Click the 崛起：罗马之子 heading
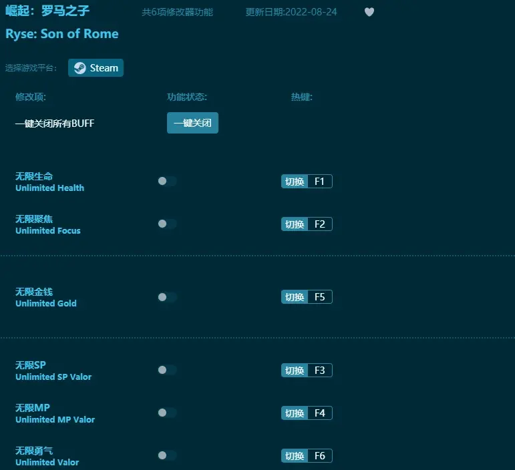Viewport: 515px width, 470px height. [x=47, y=11]
